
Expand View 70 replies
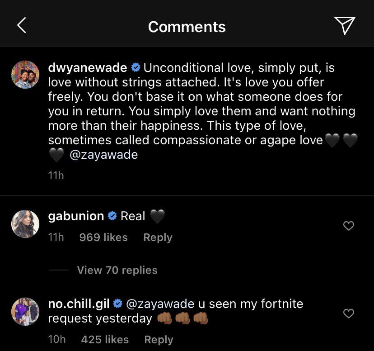pyautogui.click(x=117, y=270)
